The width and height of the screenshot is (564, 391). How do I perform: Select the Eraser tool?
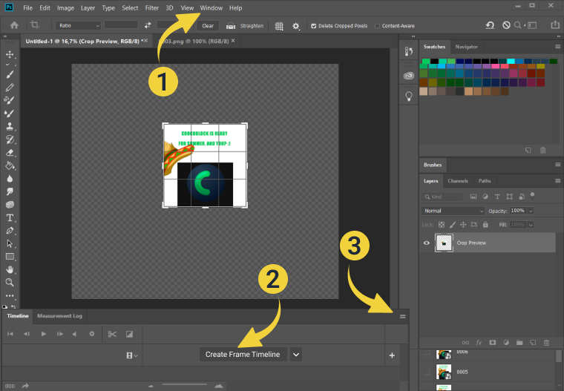10,153
